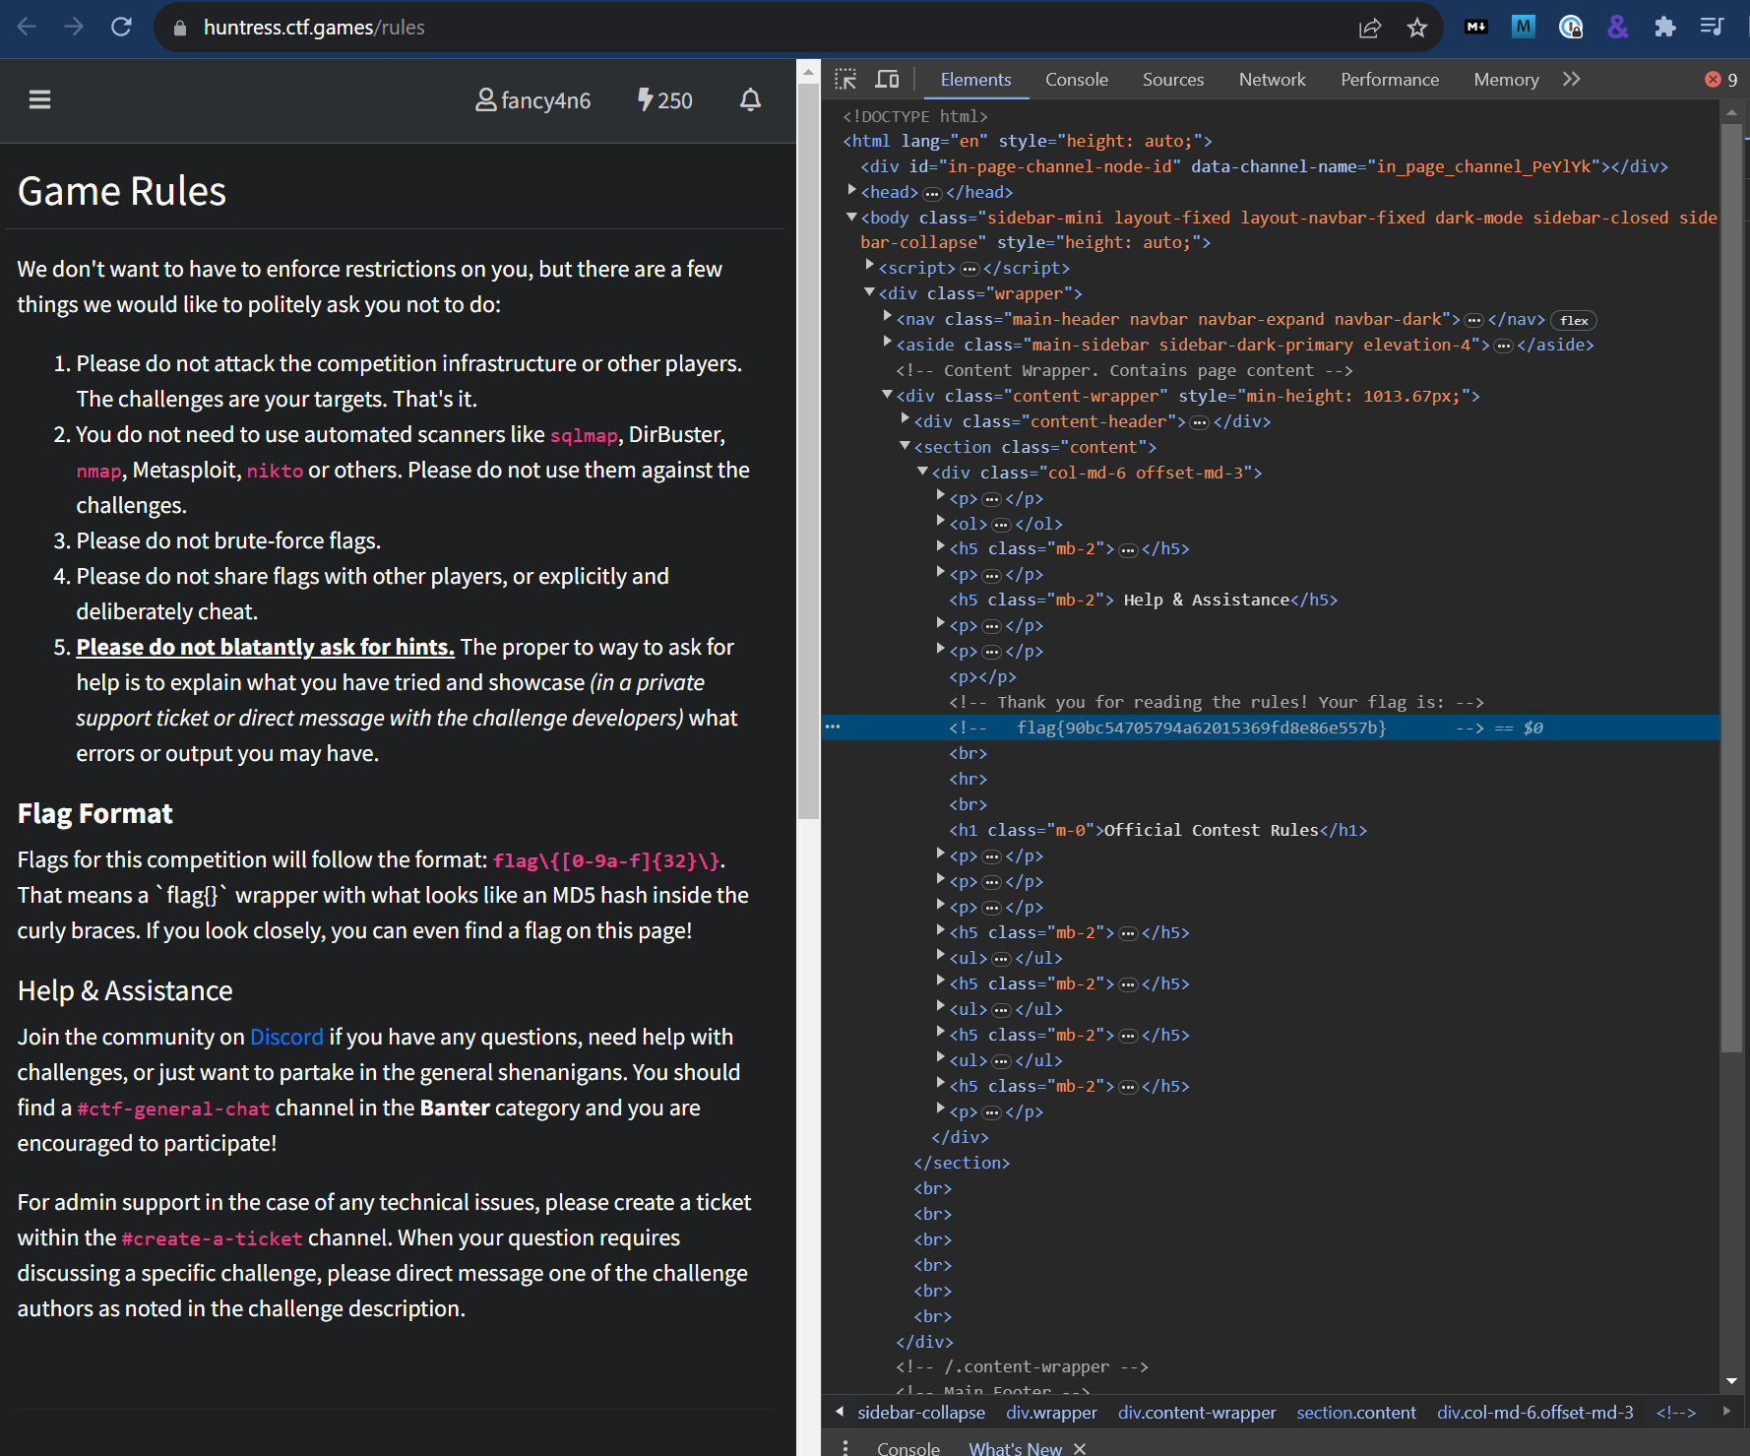Switch to the Console tab
The width and height of the screenshot is (1750, 1456).
point(1076,80)
